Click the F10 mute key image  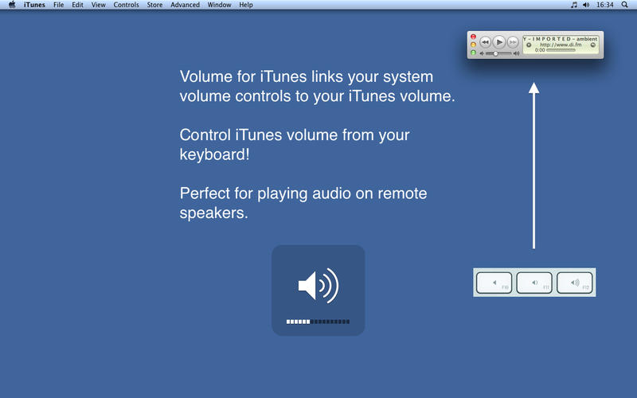(494, 283)
